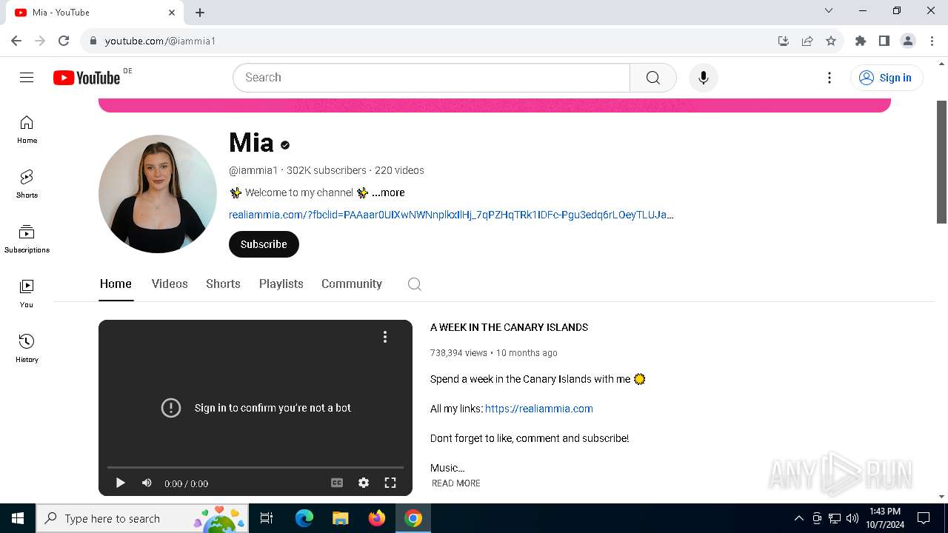The image size is (948, 533).
Task: Open Shorts in the sidebar
Action: pos(27,184)
